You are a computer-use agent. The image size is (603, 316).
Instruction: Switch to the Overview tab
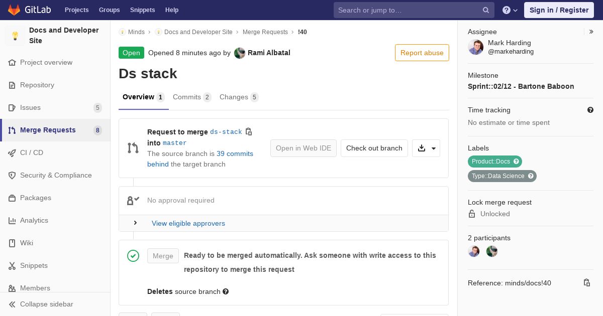(x=144, y=97)
